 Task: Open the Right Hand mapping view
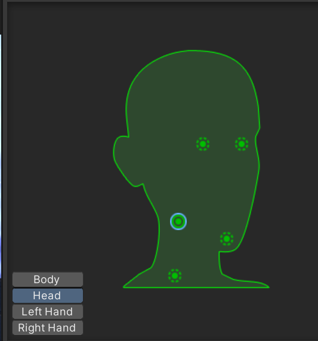48,328
